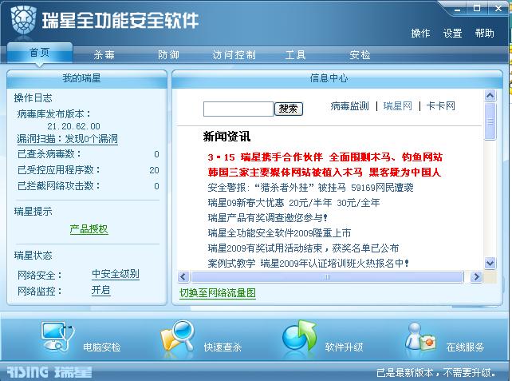
Task: Maximize the Rising security window
Action: tap(477, 9)
